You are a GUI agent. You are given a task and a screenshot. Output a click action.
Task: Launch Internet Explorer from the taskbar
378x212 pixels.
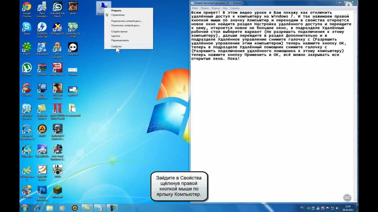pos(37,208)
